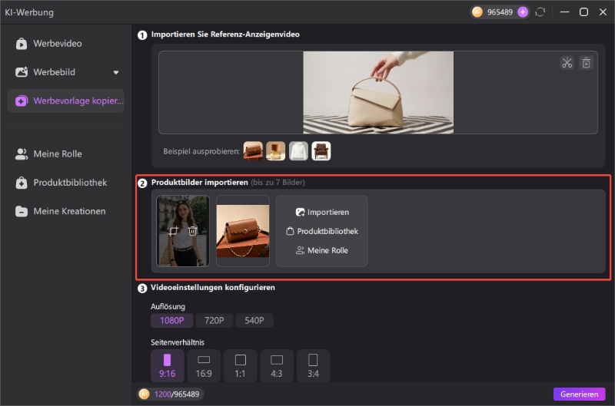
Task: Import from Produktbibliothek button in step 2
Action: (322, 231)
